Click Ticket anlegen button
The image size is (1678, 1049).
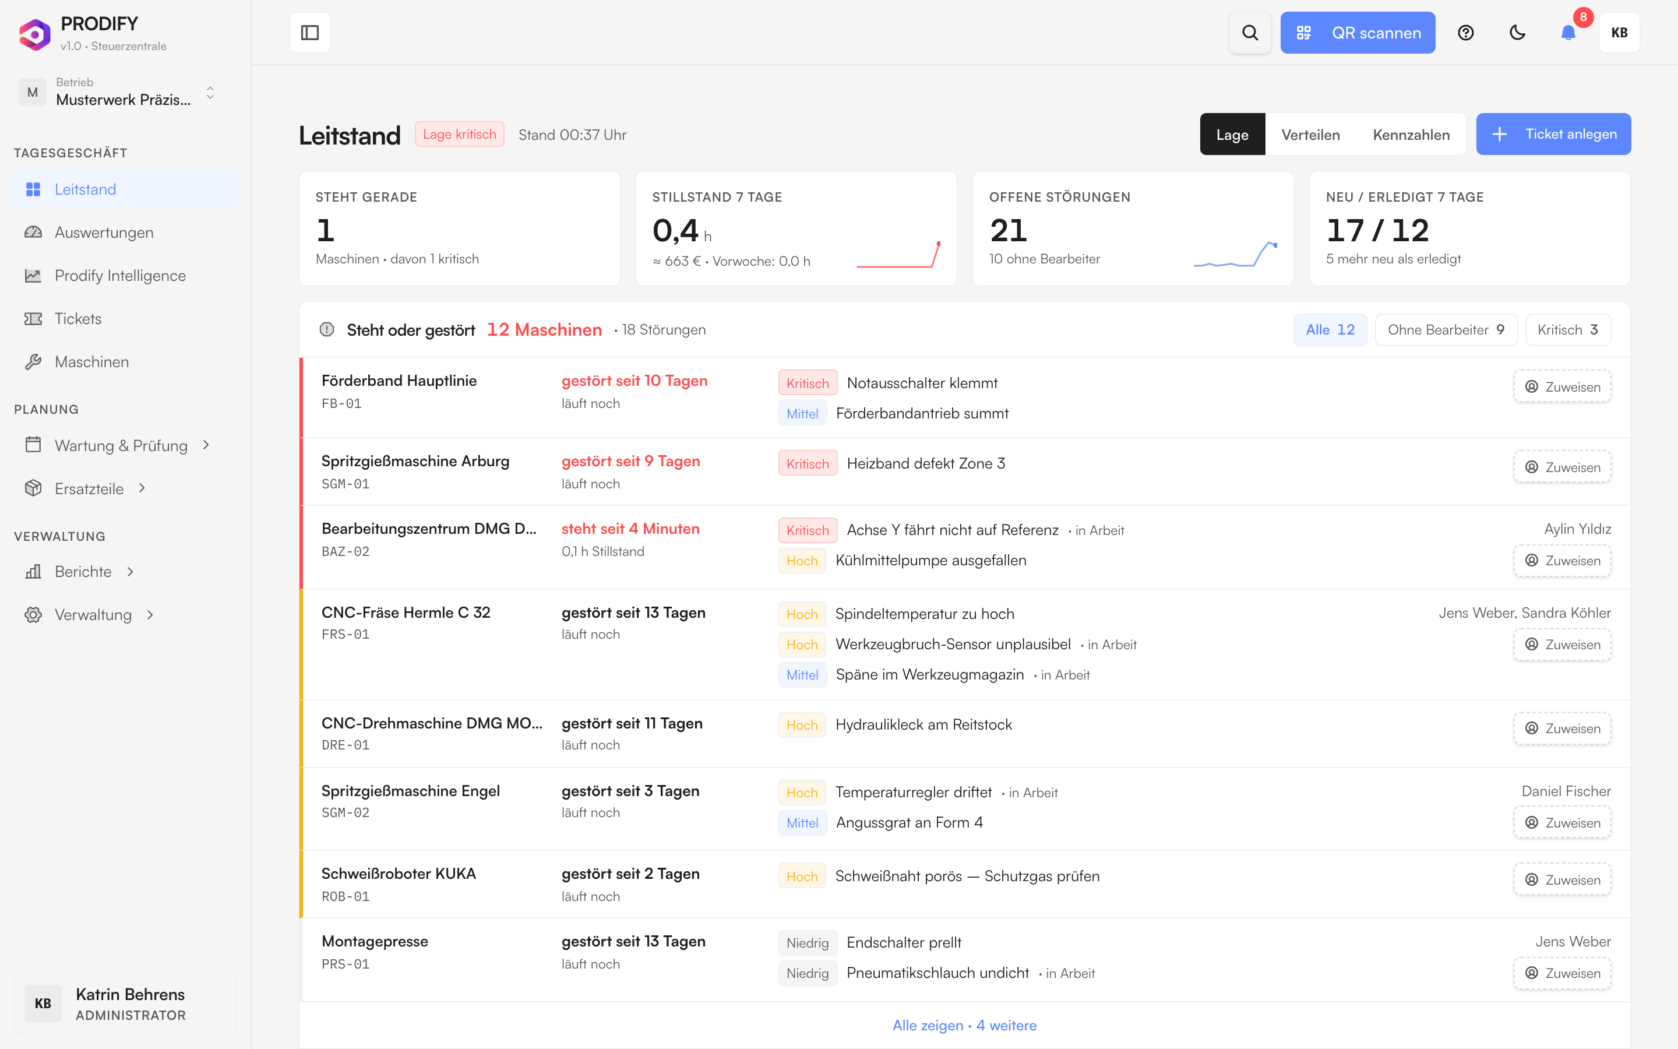(1553, 134)
